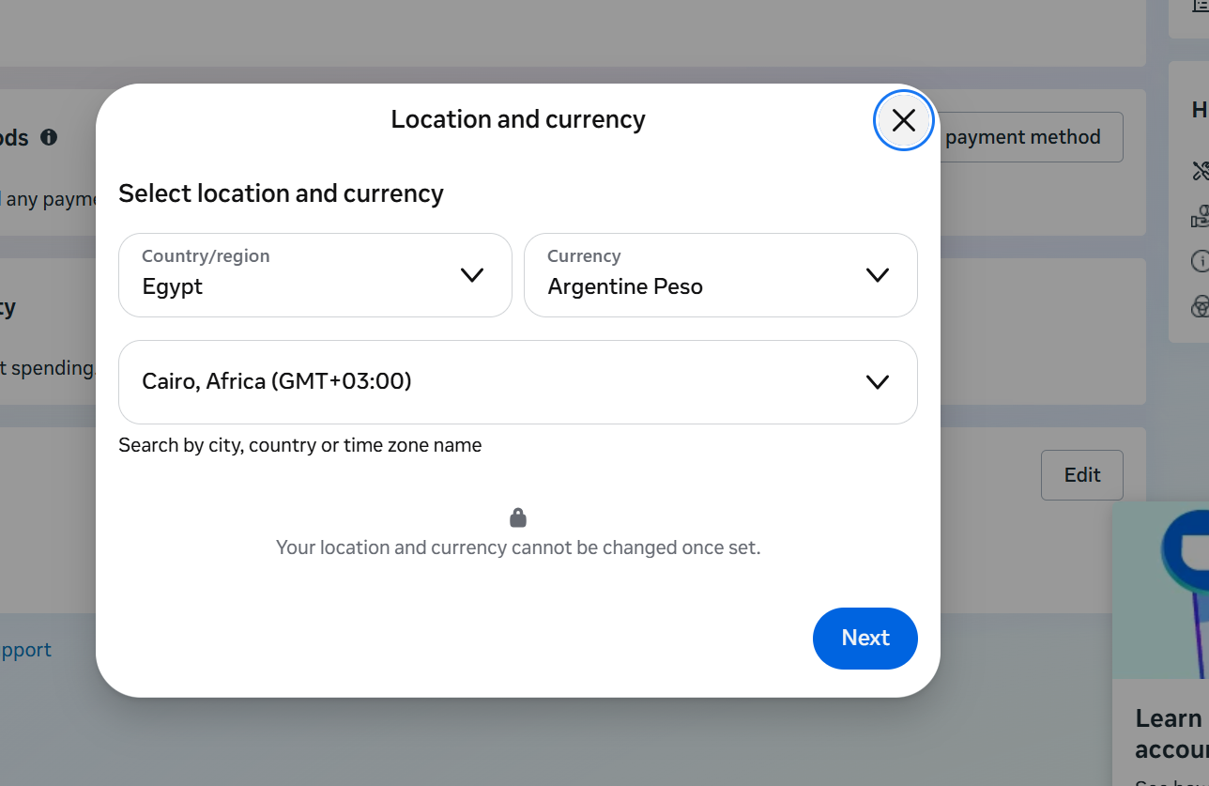Click the circled info icon in side panel

[1200, 261]
